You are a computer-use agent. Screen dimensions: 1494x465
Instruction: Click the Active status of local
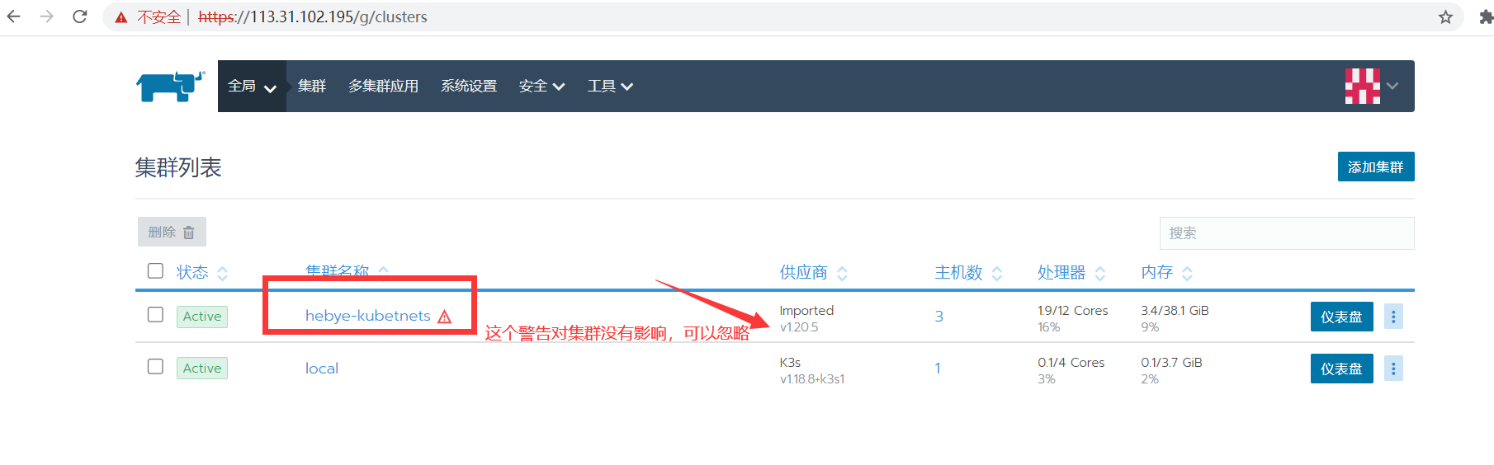[202, 369]
